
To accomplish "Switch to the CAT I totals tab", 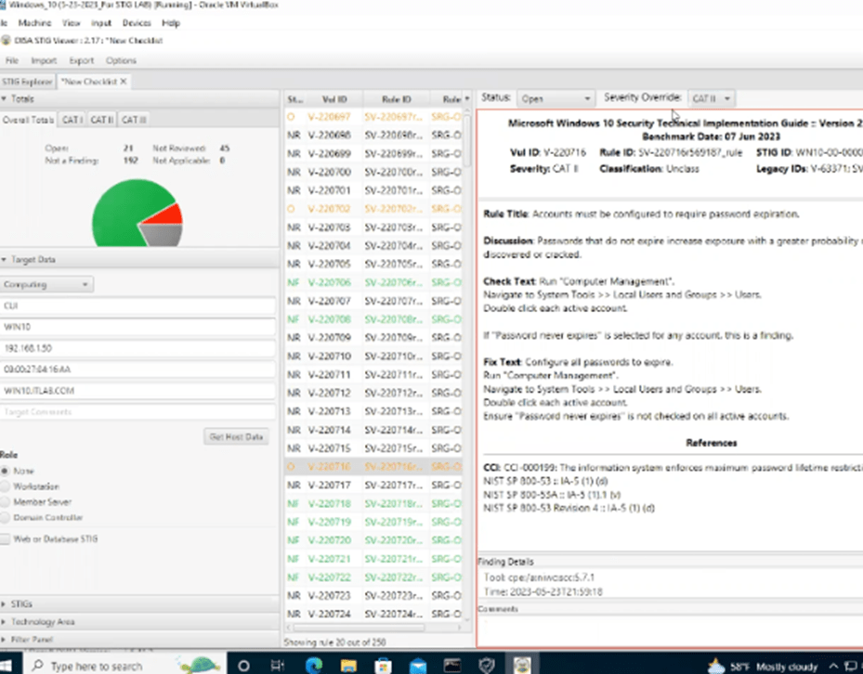I will (x=72, y=120).
